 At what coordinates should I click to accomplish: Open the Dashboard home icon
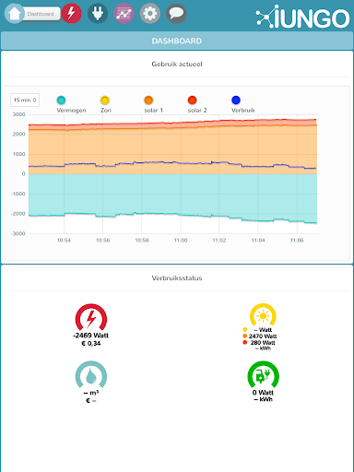14,14
